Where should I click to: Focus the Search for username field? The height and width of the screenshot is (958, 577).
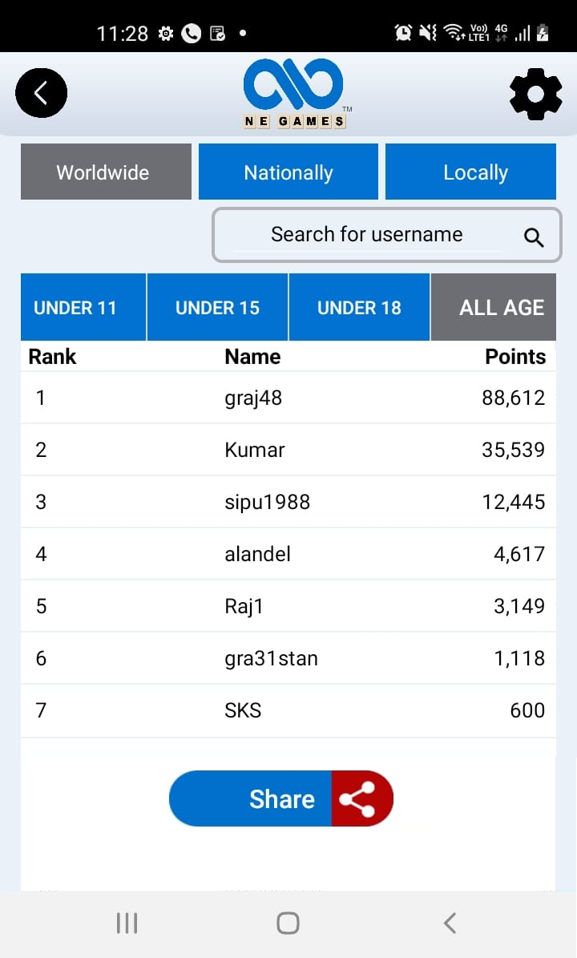pyautogui.click(x=366, y=235)
